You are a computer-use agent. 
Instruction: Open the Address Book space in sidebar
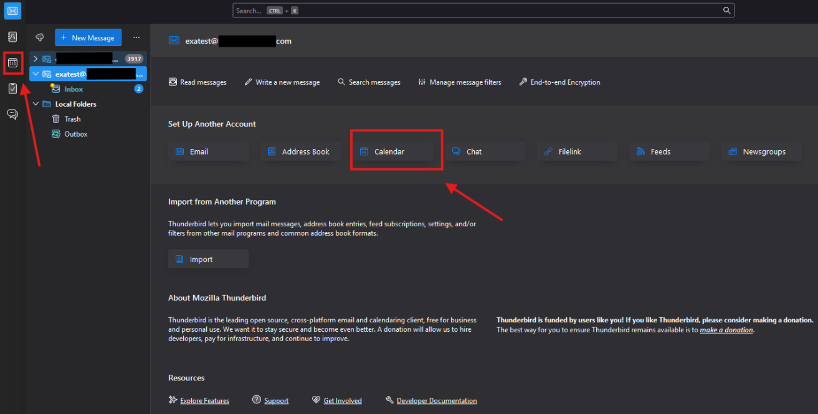point(12,37)
